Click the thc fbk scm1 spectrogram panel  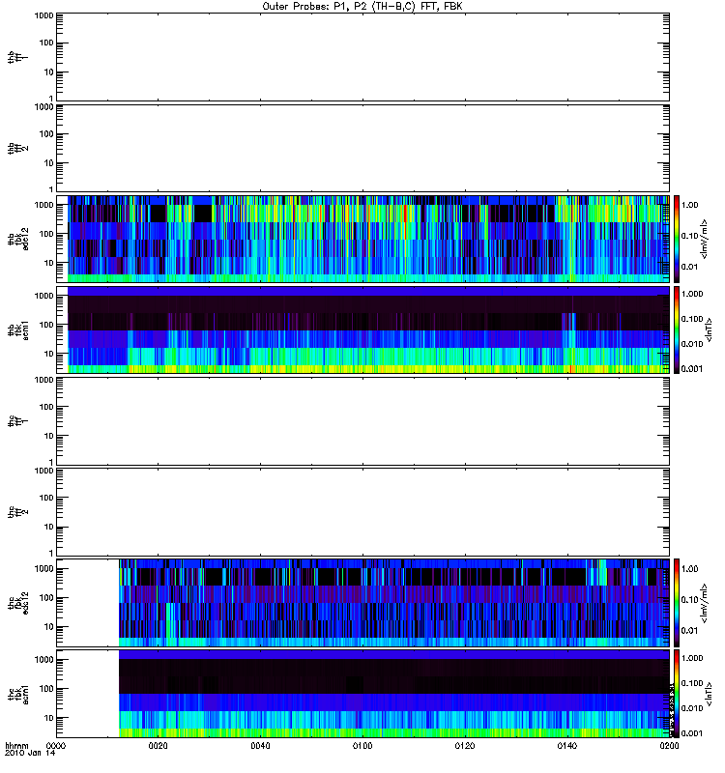coord(363,694)
